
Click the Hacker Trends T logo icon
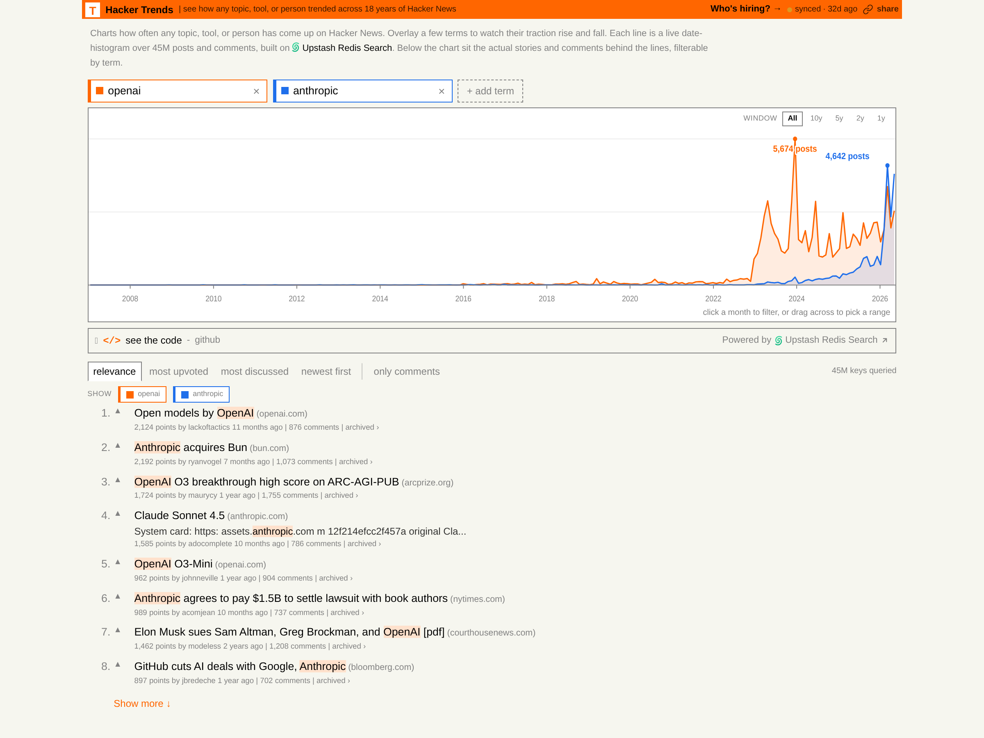(93, 10)
